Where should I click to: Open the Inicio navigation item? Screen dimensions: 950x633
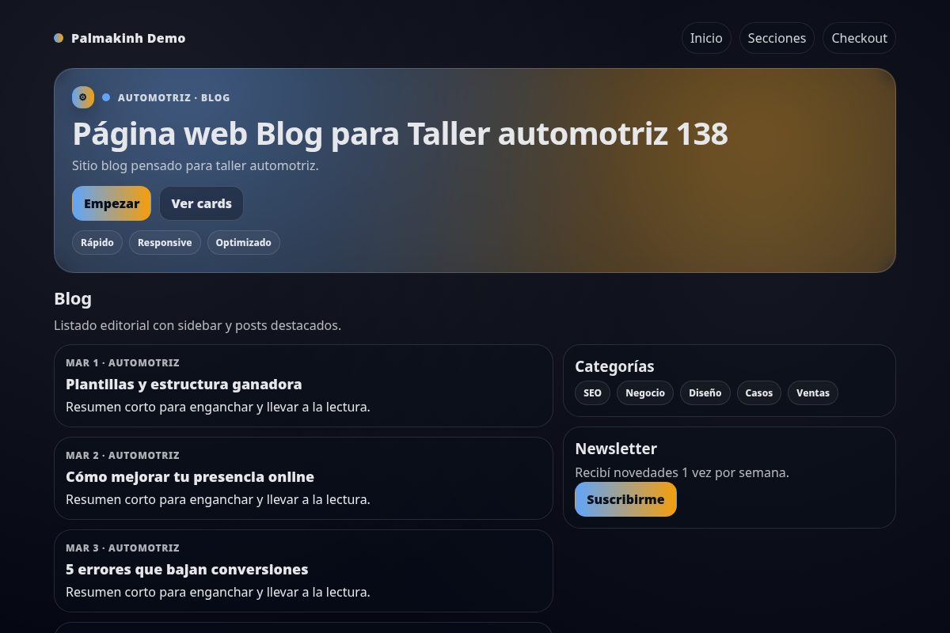pyautogui.click(x=705, y=37)
